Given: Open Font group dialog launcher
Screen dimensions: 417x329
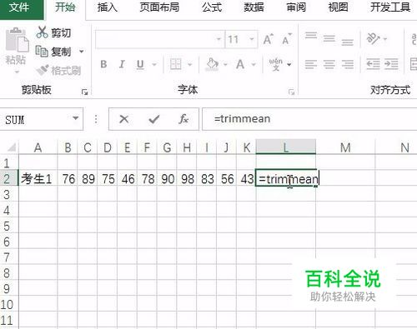Looking at the screenshot, I should pos(291,92).
